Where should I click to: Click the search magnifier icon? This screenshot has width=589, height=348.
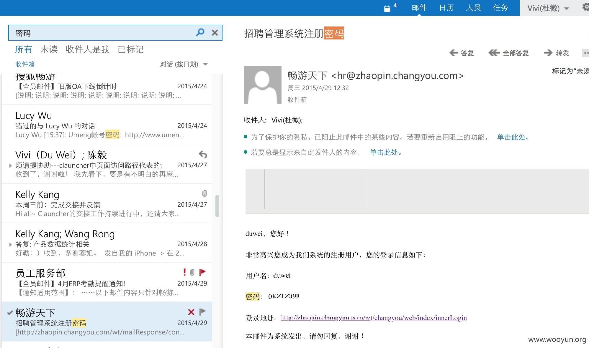tap(200, 32)
